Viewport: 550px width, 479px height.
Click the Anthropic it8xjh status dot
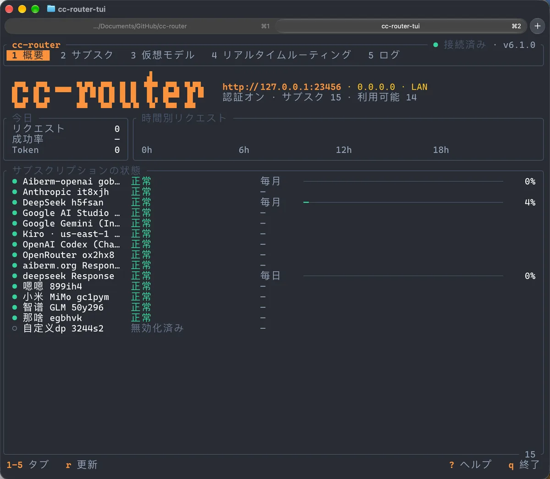[15, 192]
